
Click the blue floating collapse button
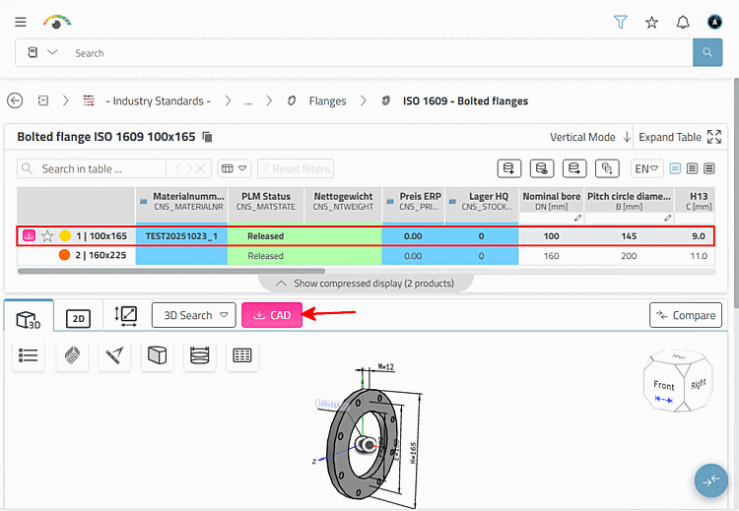pos(711,480)
